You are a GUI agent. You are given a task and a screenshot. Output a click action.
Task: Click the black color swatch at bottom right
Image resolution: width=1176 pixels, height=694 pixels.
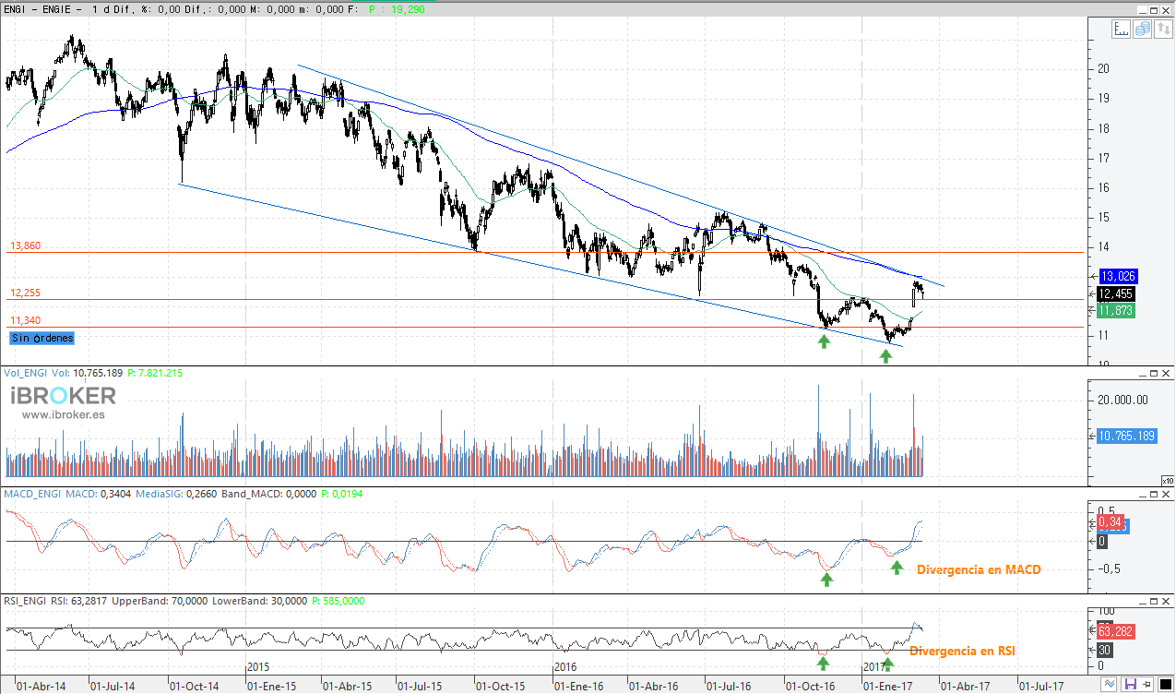coord(1165,685)
